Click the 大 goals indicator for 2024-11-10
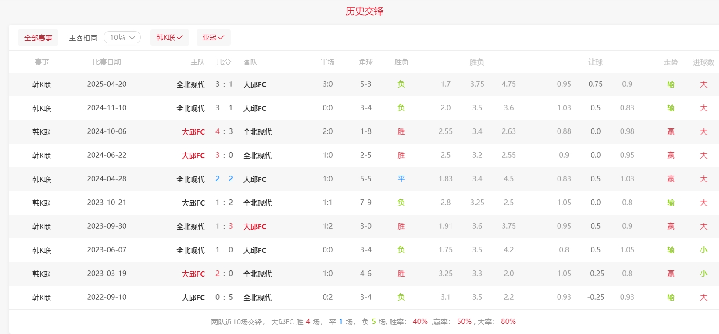The image size is (719, 334). click(703, 108)
